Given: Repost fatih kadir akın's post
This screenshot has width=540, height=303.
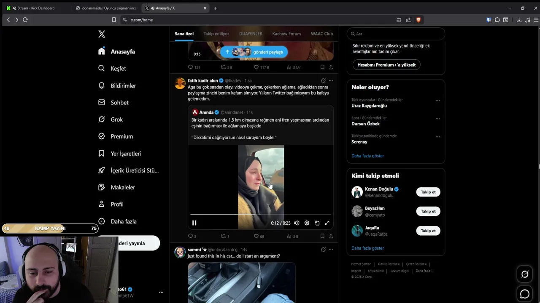Looking at the screenshot, I should pos(225,236).
